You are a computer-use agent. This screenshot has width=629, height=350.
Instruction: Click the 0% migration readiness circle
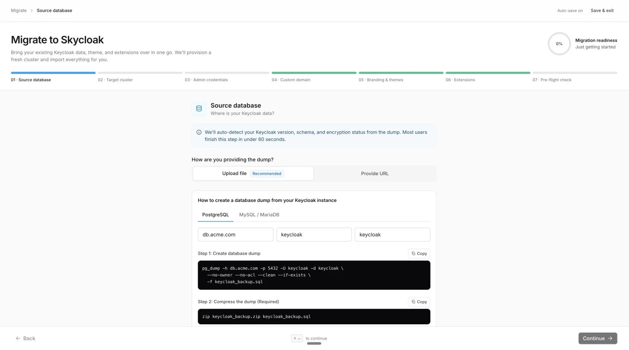(559, 44)
